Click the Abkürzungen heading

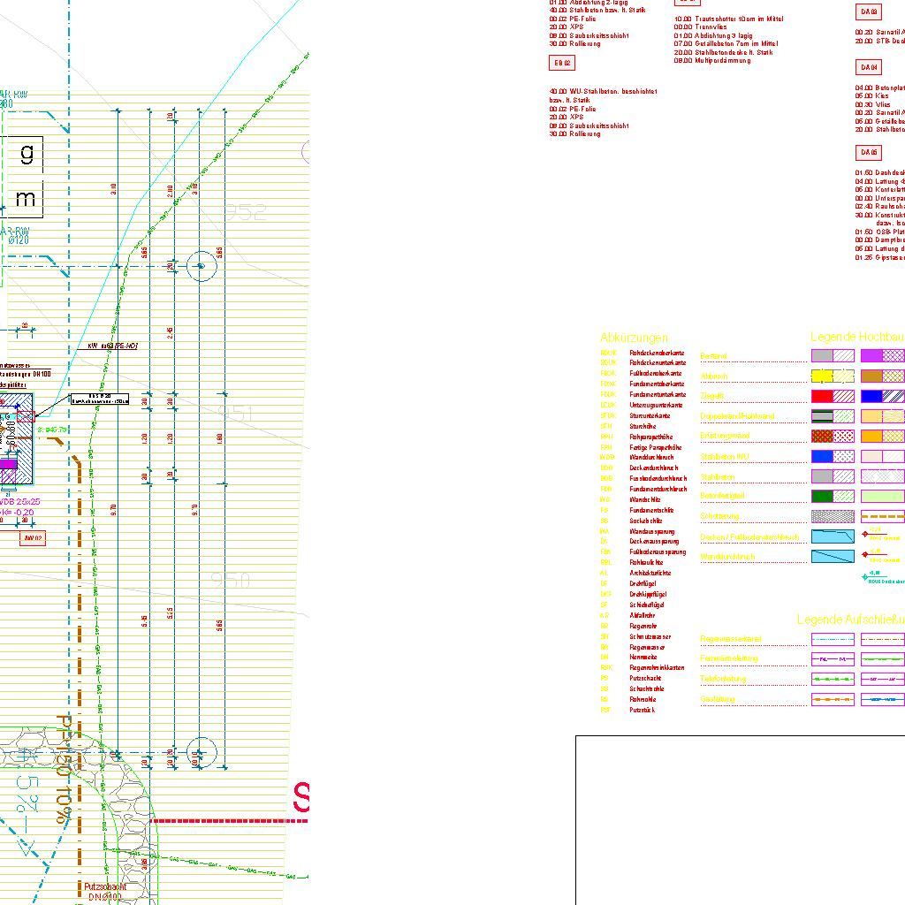coord(634,337)
